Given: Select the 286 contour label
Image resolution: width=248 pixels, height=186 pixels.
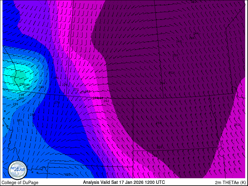Looking at the screenshot, I should coord(15,104).
